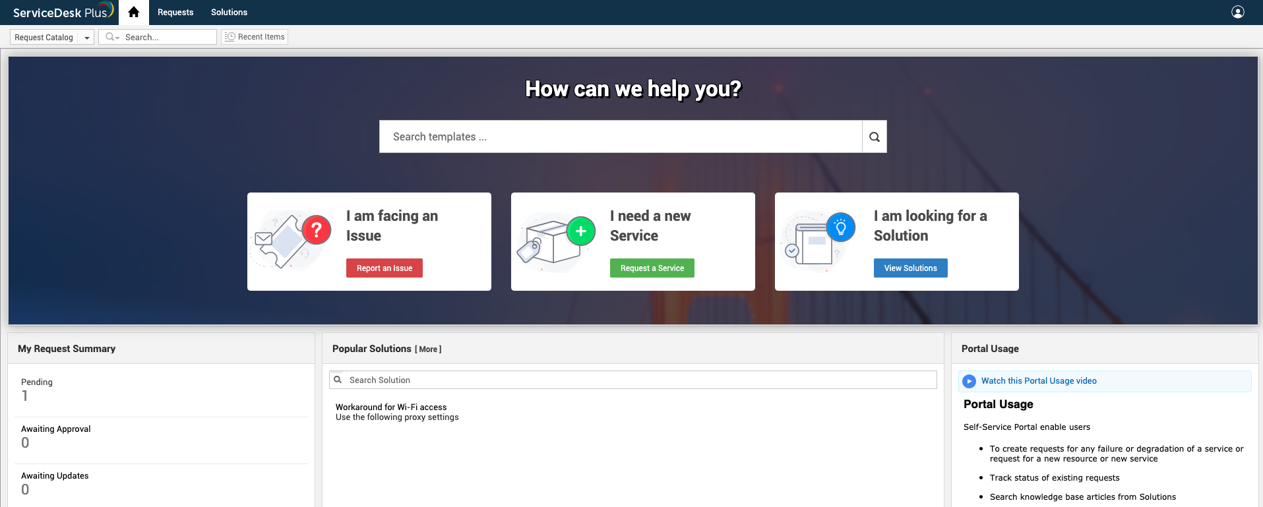The image size is (1263, 507).
Task: Open Watch this Portal Usage video link
Action: click(x=1039, y=381)
